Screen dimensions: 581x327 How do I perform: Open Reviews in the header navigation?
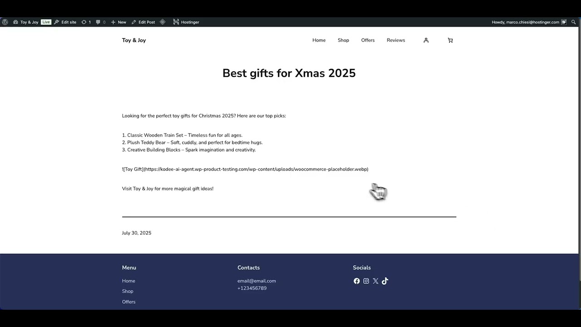click(x=396, y=40)
